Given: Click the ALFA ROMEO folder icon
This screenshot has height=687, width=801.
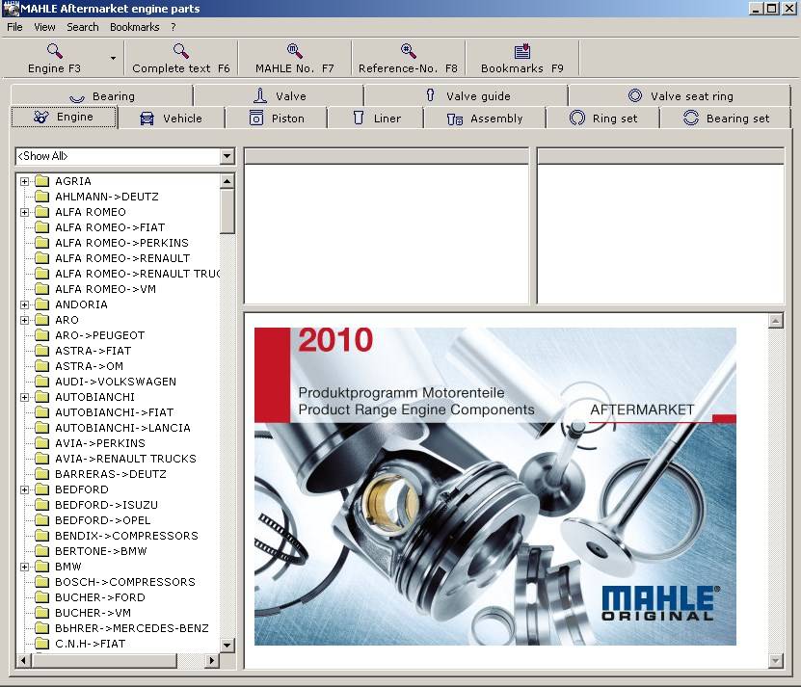Looking at the screenshot, I should coord(41,212).
